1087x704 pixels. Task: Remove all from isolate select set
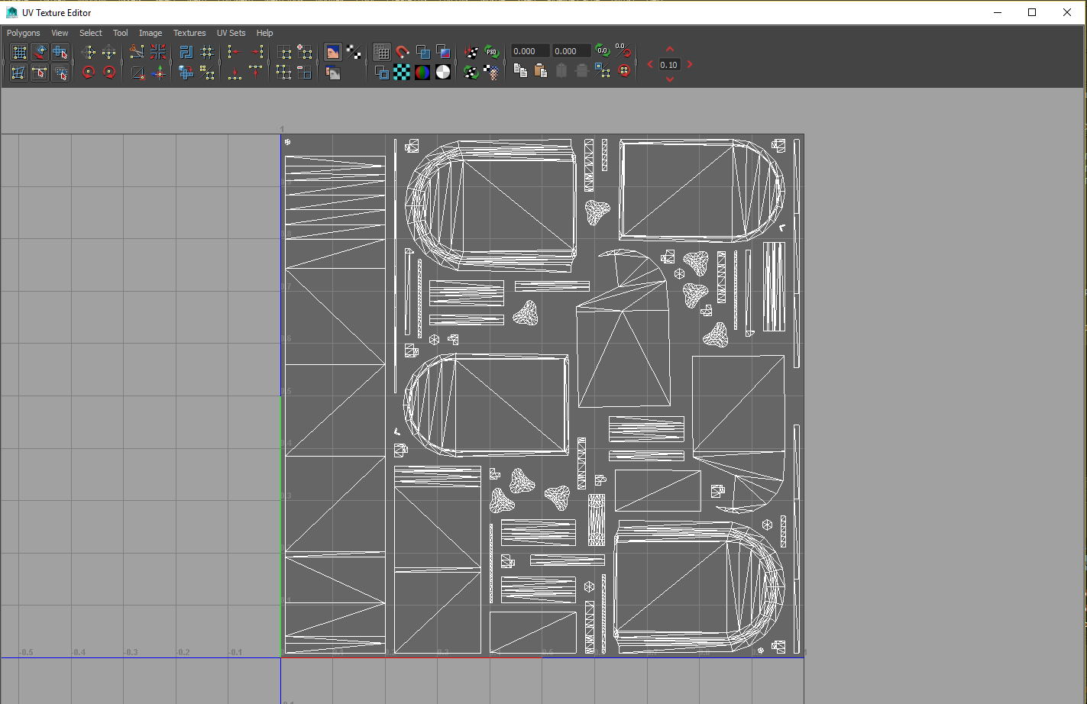tap(284, 73)
